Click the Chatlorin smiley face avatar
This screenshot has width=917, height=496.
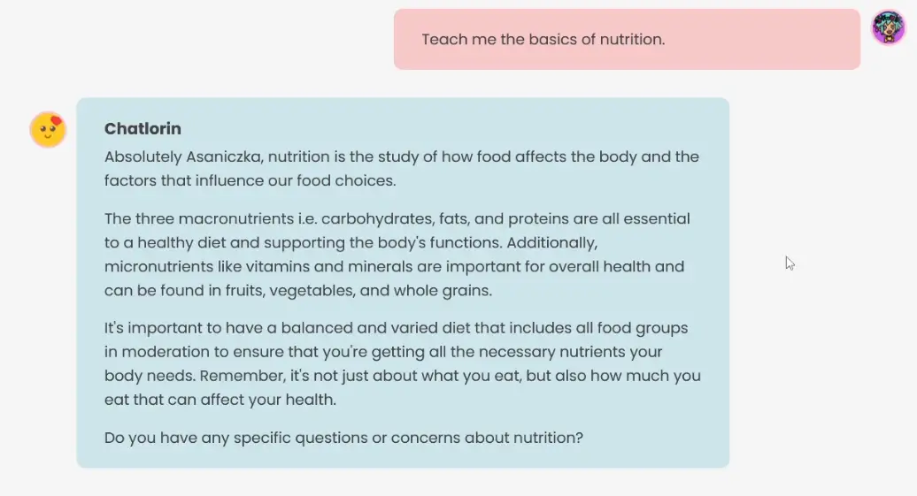(48, 131)
